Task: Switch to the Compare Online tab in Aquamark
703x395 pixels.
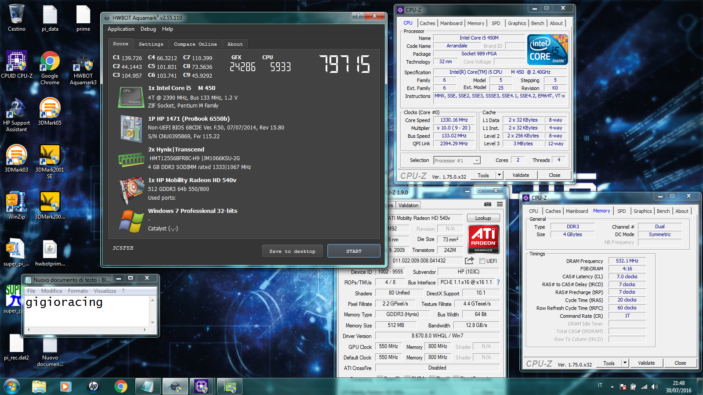Action: (x=195, y=44)
